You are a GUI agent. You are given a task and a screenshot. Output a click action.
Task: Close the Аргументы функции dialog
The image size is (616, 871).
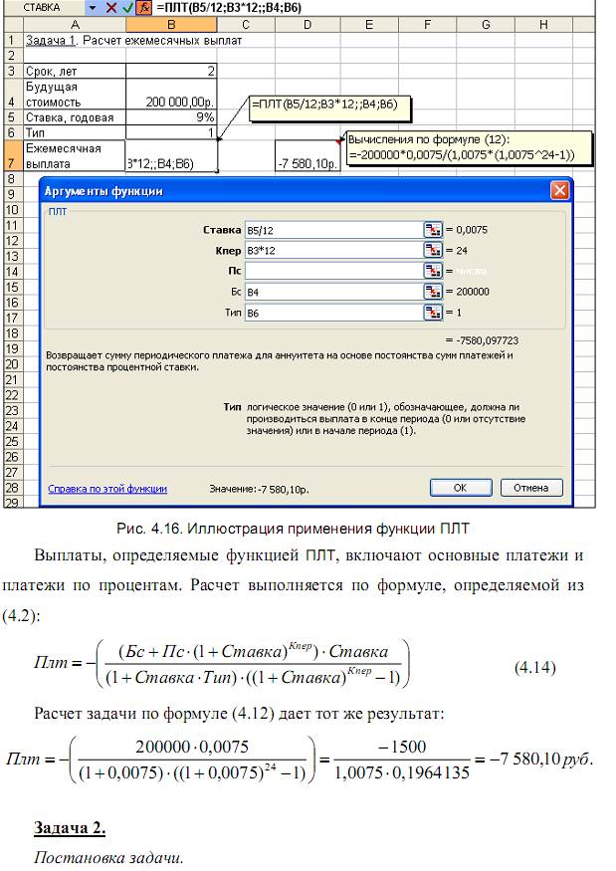[x=559, y=190]
